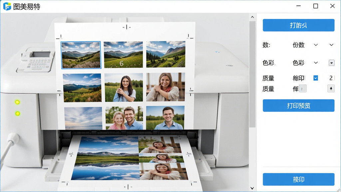Click the bottom blue print button

pyautogui.click(x=298, y=179)
